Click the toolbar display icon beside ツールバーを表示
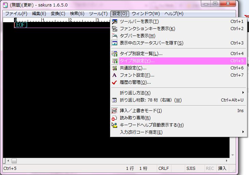Image resolution: width=249 pixels, height=175 pixels. click(x=114, y=22)
